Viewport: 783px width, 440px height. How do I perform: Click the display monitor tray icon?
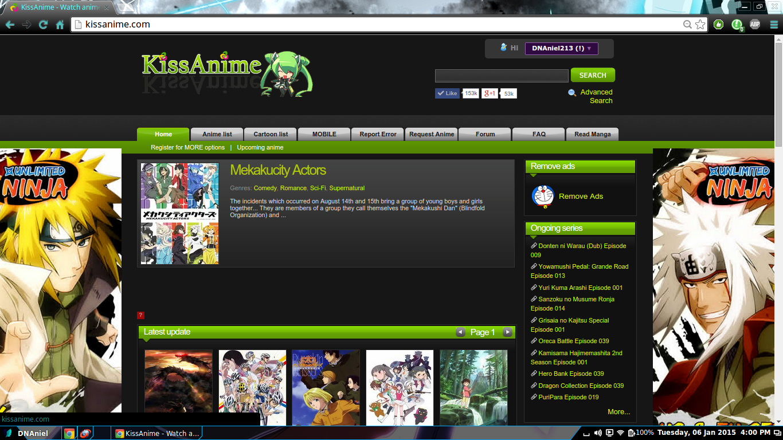coord(609,433)
